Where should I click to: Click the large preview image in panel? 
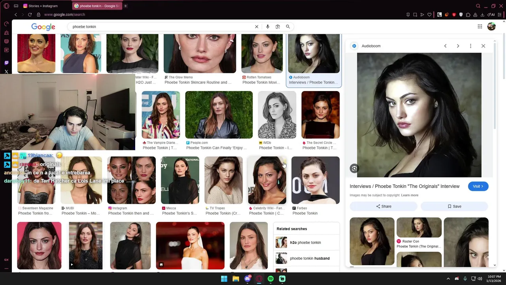click(x=419, y=115)
